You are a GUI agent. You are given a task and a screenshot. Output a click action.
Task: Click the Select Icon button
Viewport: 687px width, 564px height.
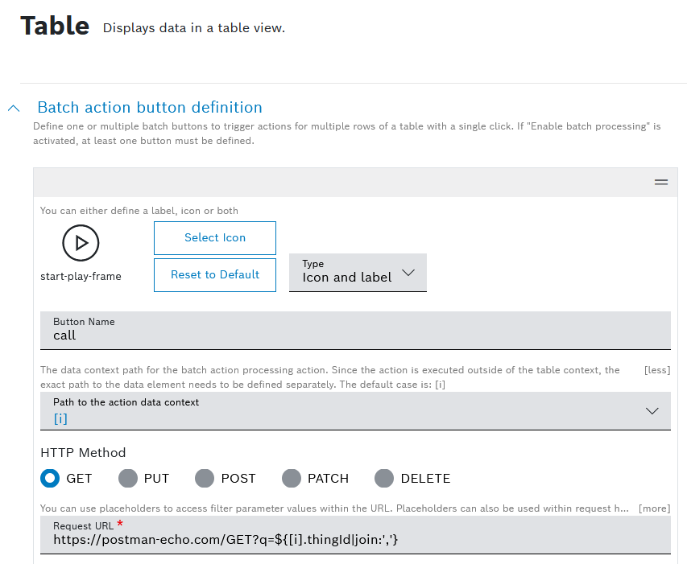(215, 238)
